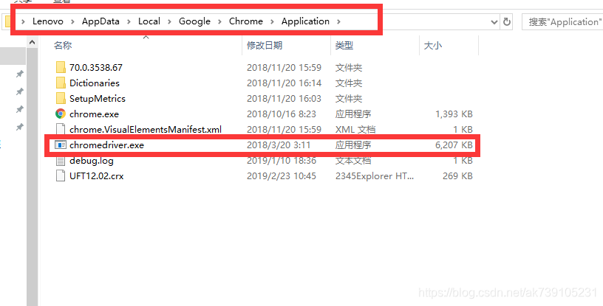Select the file name chrome.VisualElementsManifest.xml
603x306 pixels.
click(146, 129)
